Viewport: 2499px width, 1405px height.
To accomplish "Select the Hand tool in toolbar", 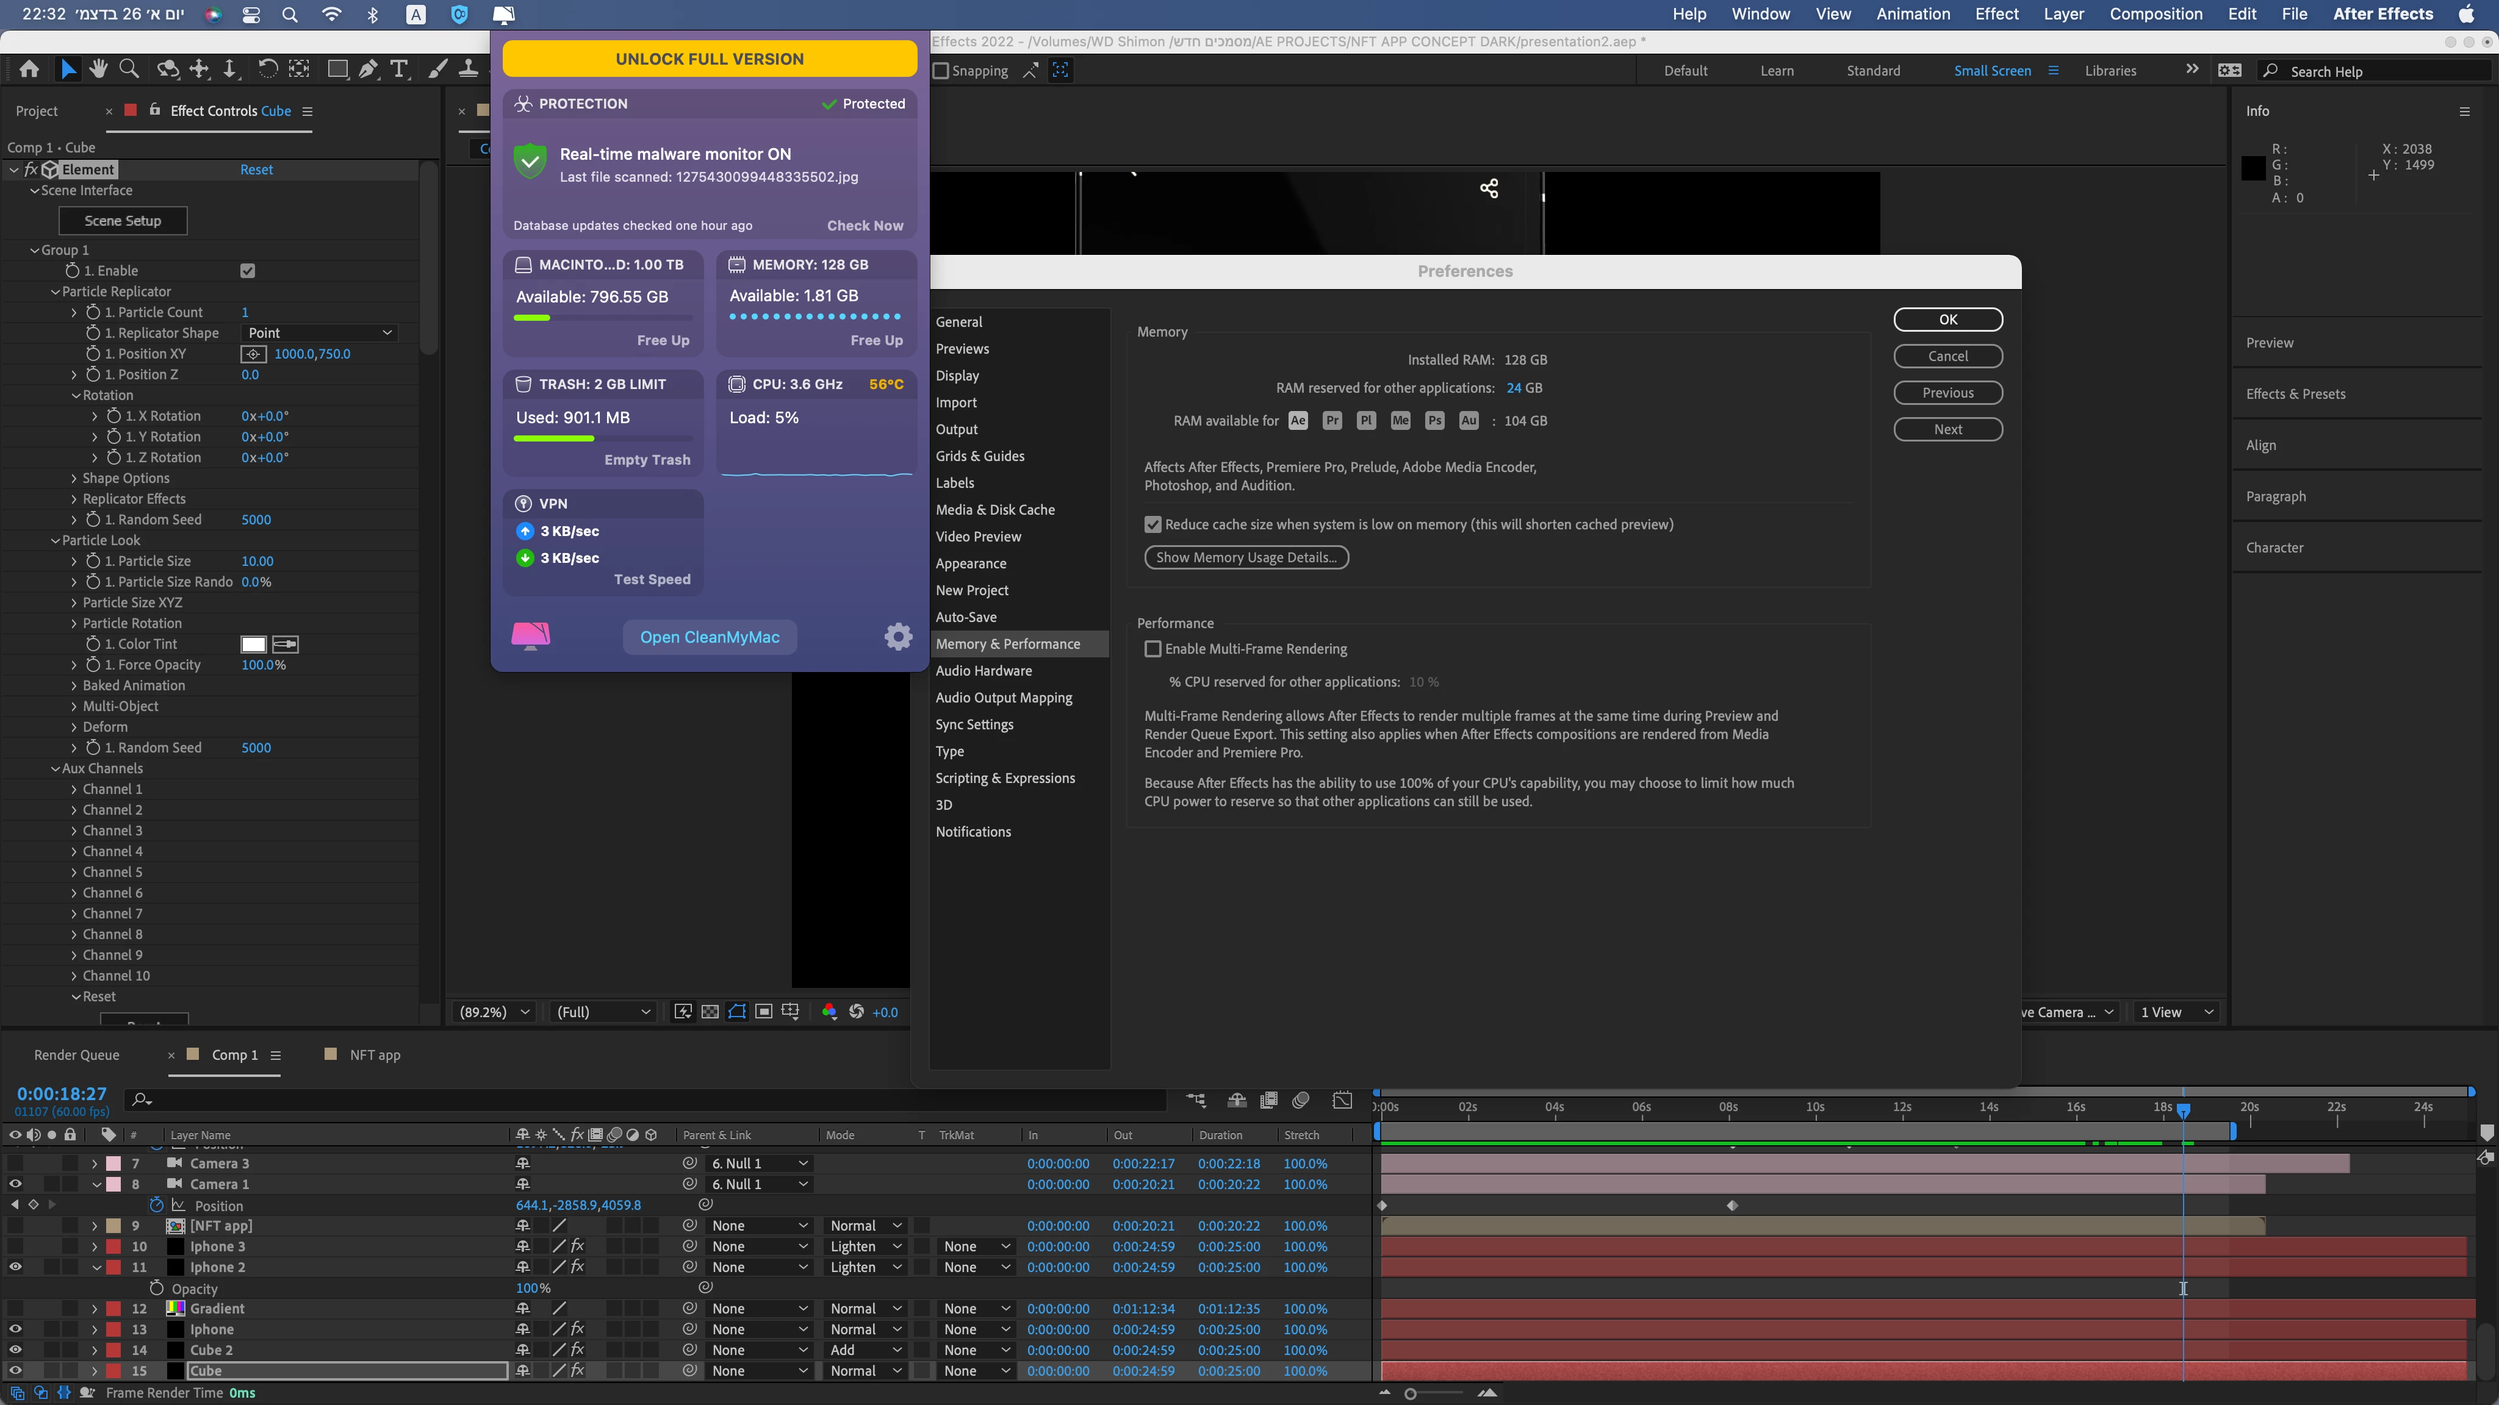I will [x=98, y=69].
